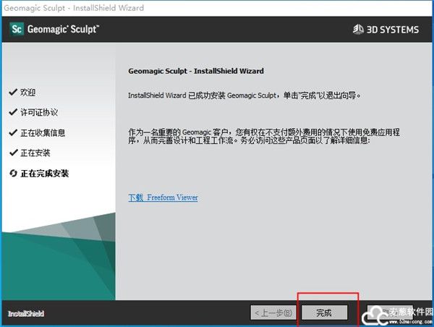434x327 pixels.
Task: Click the 3D Systems logo
Action: pyautogui.click(x=386, y=30)
